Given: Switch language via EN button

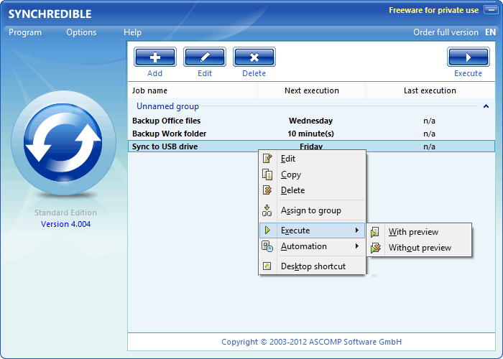Looking at the screenshot, I should [490, 32].
